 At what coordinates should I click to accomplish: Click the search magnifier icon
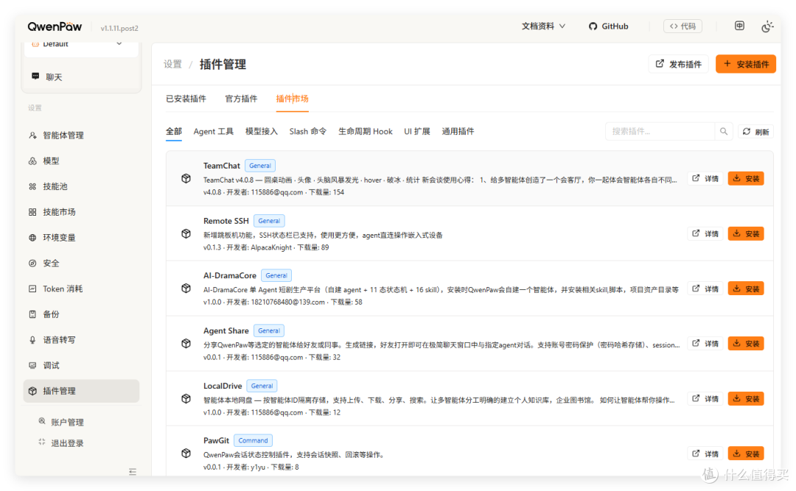click(x=724, y=131)
